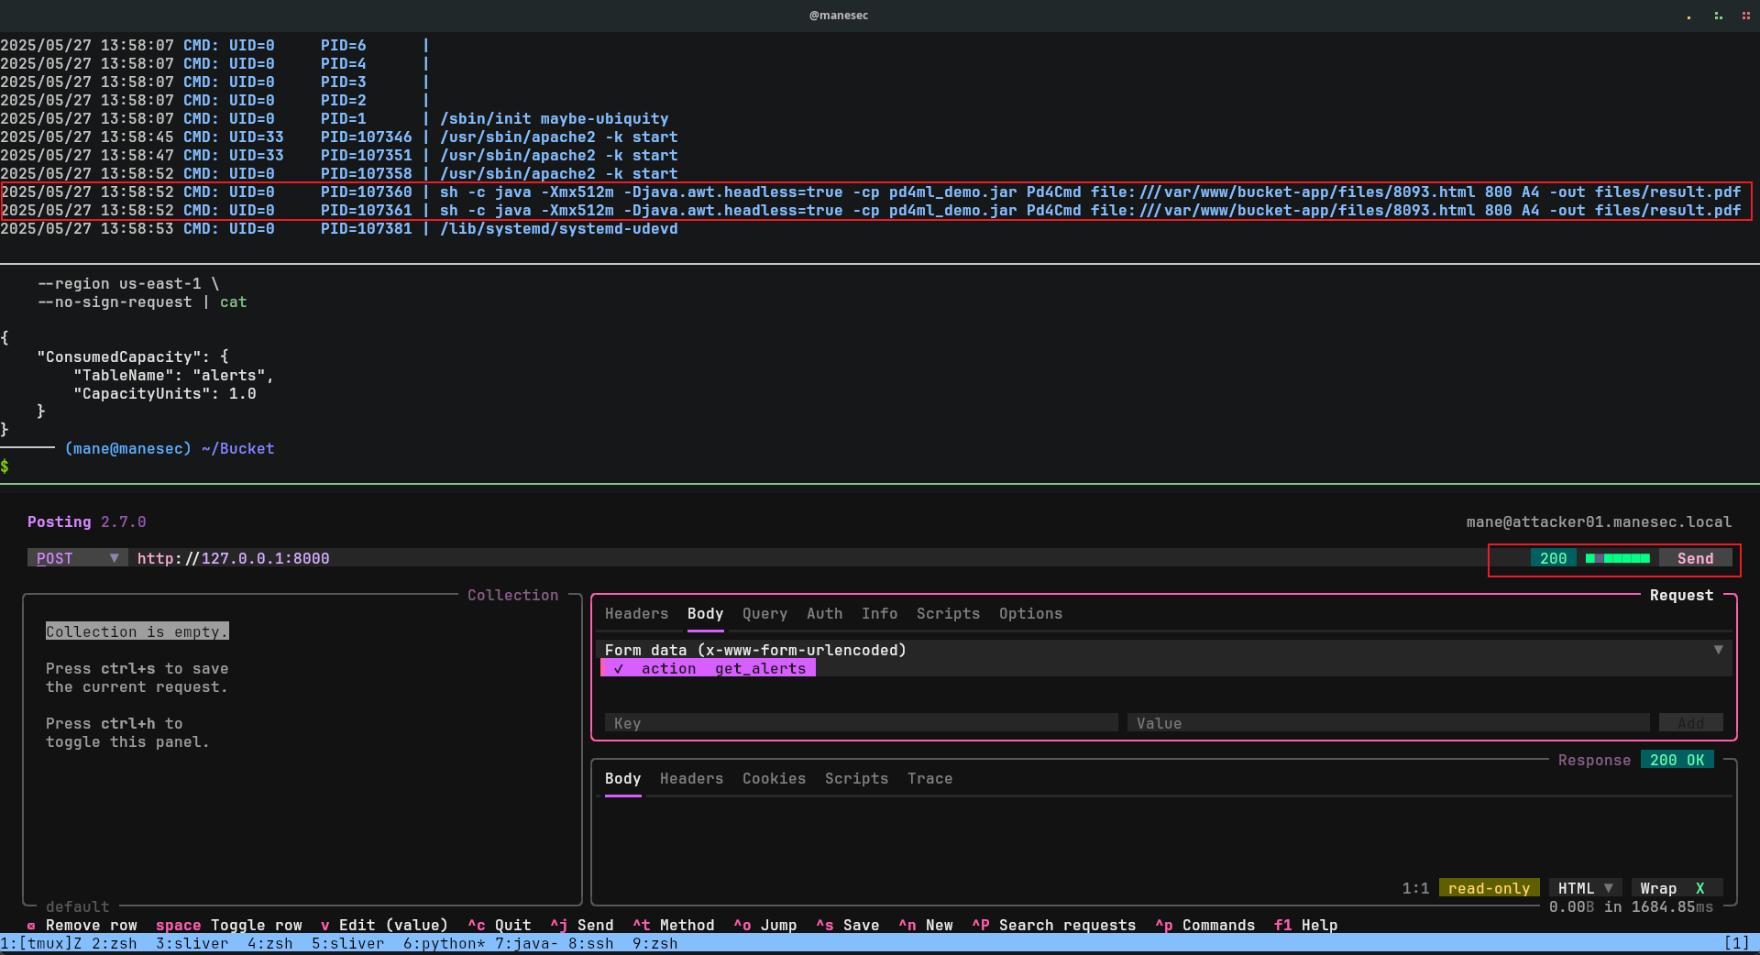Open the Options tab
1760x955 pixels.
tap(1030, 614)
